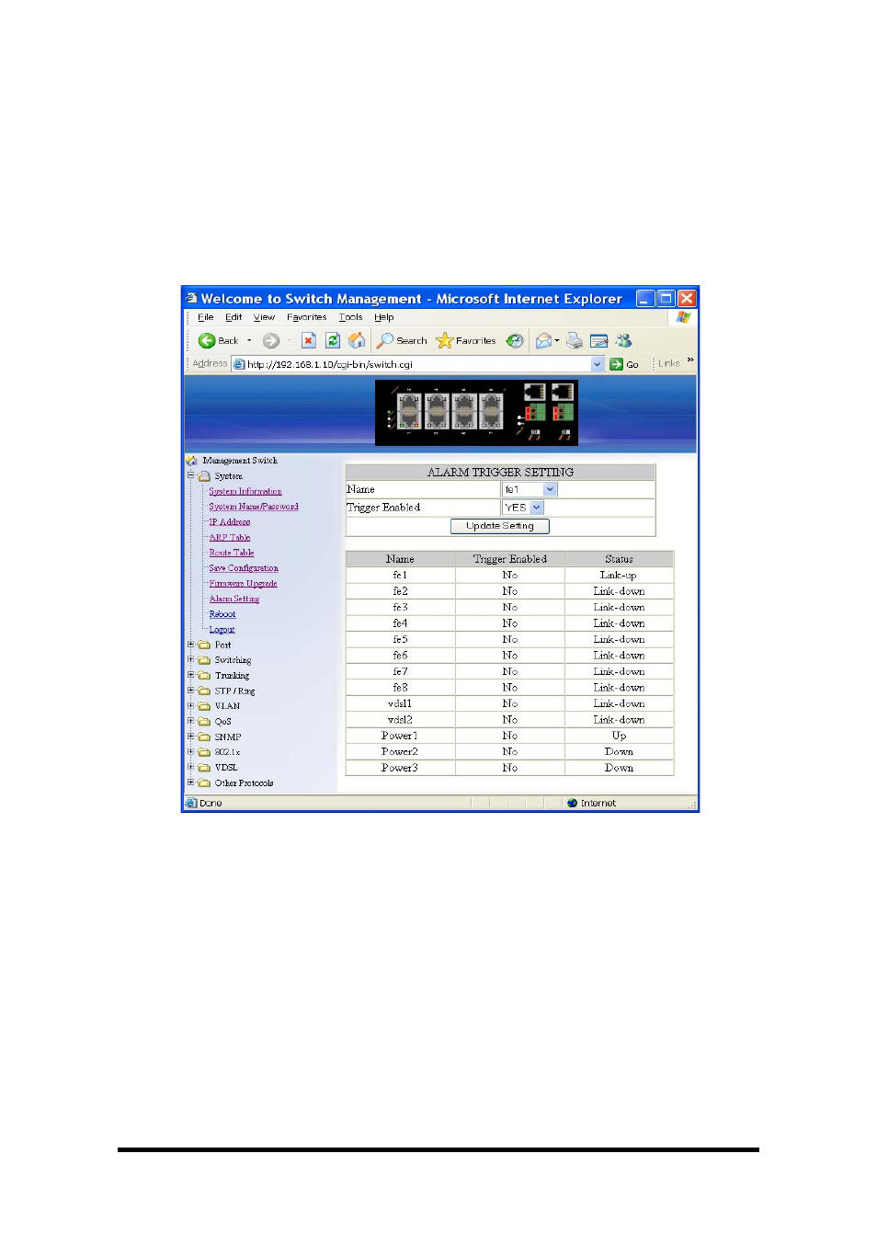Expand the Switching folder
877x1245 pixels.
point(191,659)
